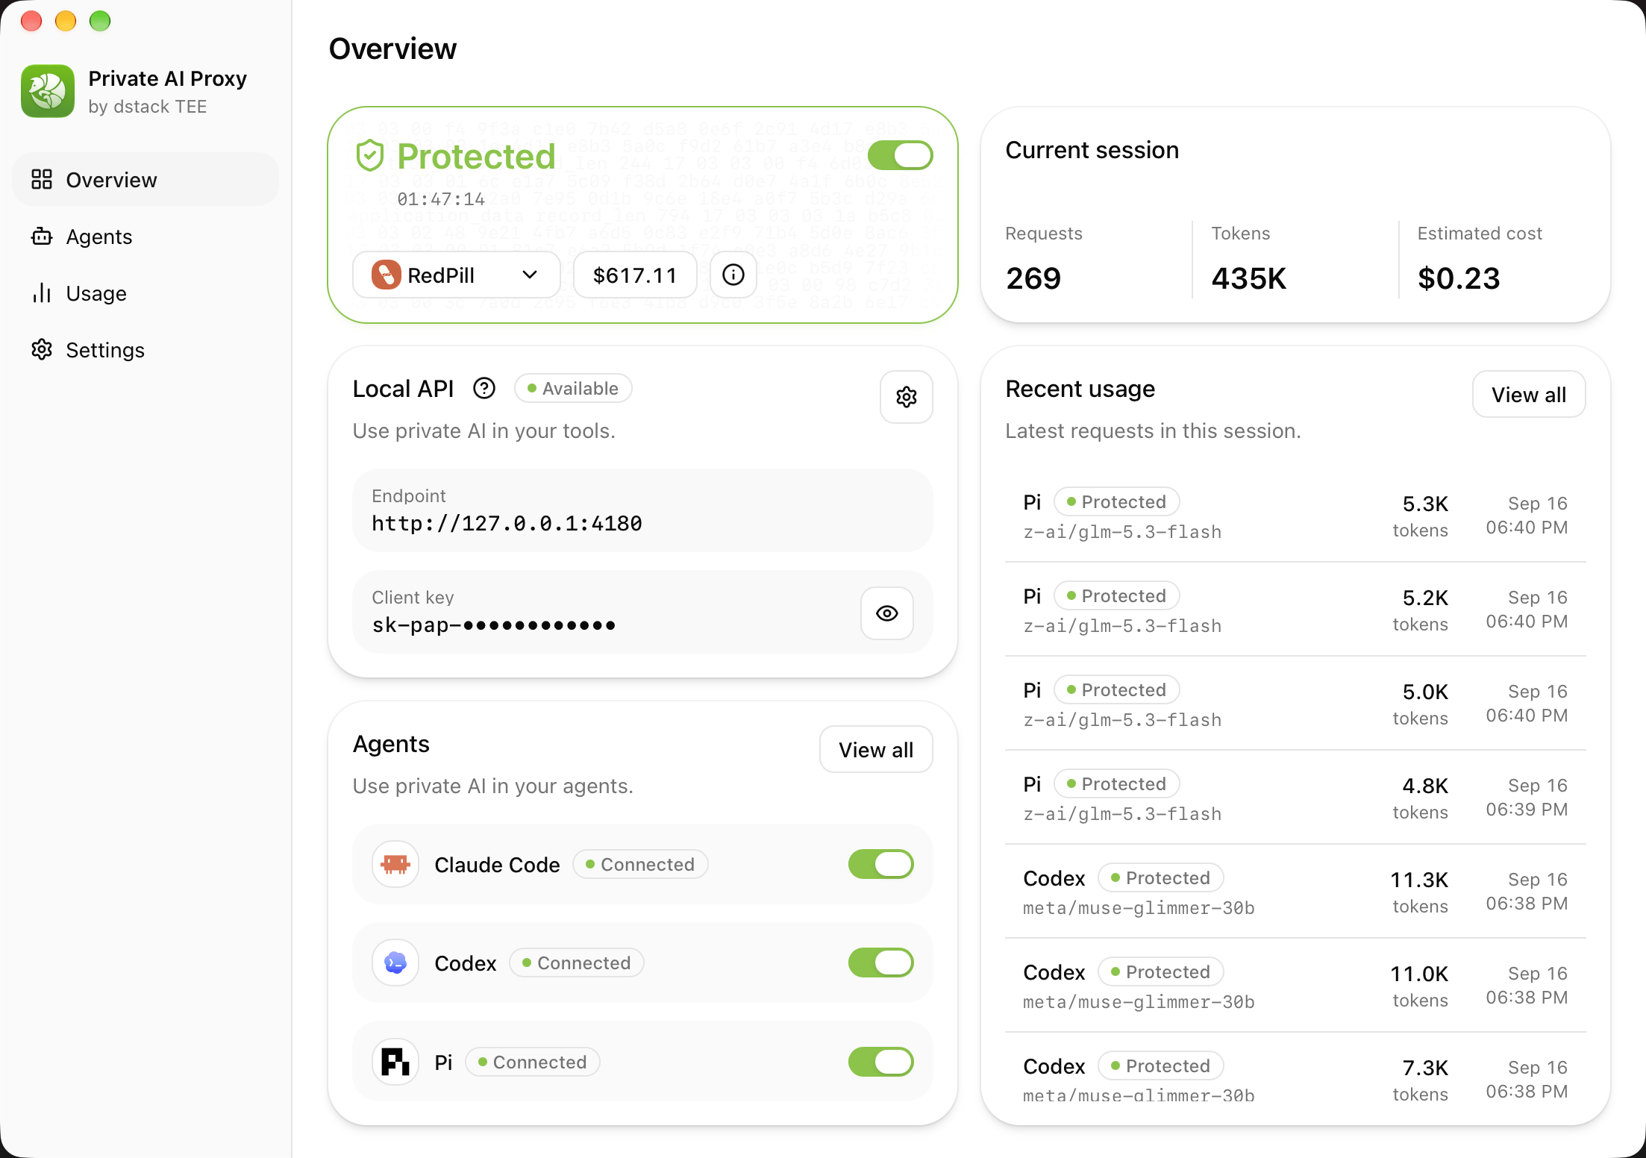
Task: Select the Codex 11.3K tokens usage row
Action: pyautogui.click(x=1295, y=892)
